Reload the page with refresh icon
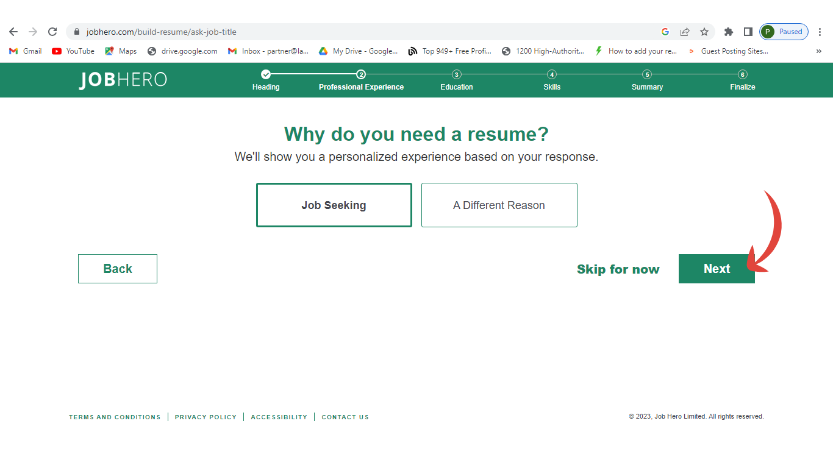Viewport: 833px width, 468px height. [52, 32]
